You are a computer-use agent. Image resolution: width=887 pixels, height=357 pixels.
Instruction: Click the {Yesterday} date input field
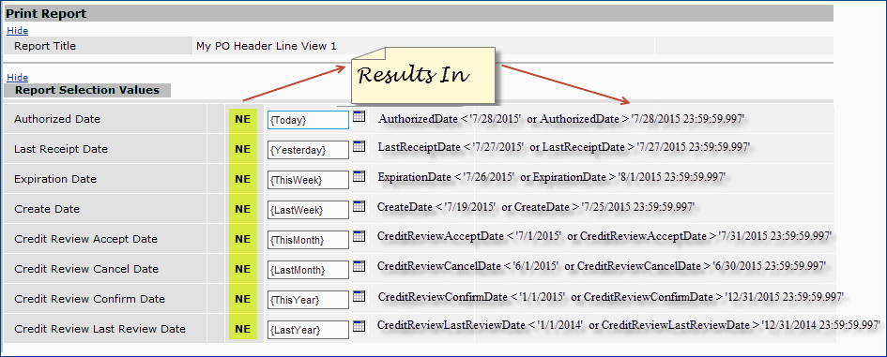point(308,150)
